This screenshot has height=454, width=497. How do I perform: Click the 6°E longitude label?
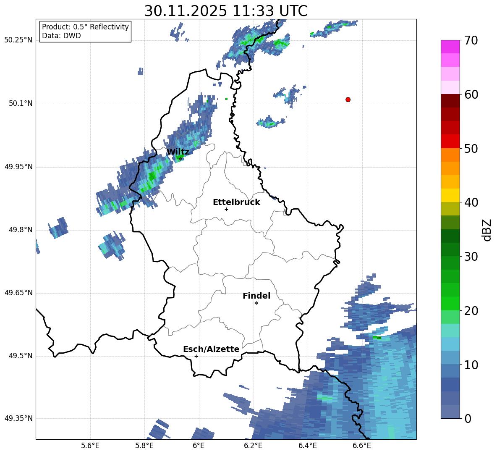coord(199,446)
